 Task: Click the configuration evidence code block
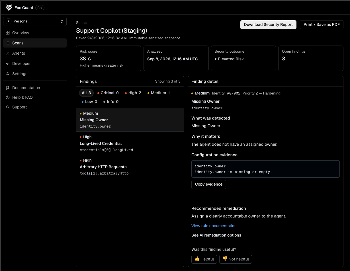(265, 169)
